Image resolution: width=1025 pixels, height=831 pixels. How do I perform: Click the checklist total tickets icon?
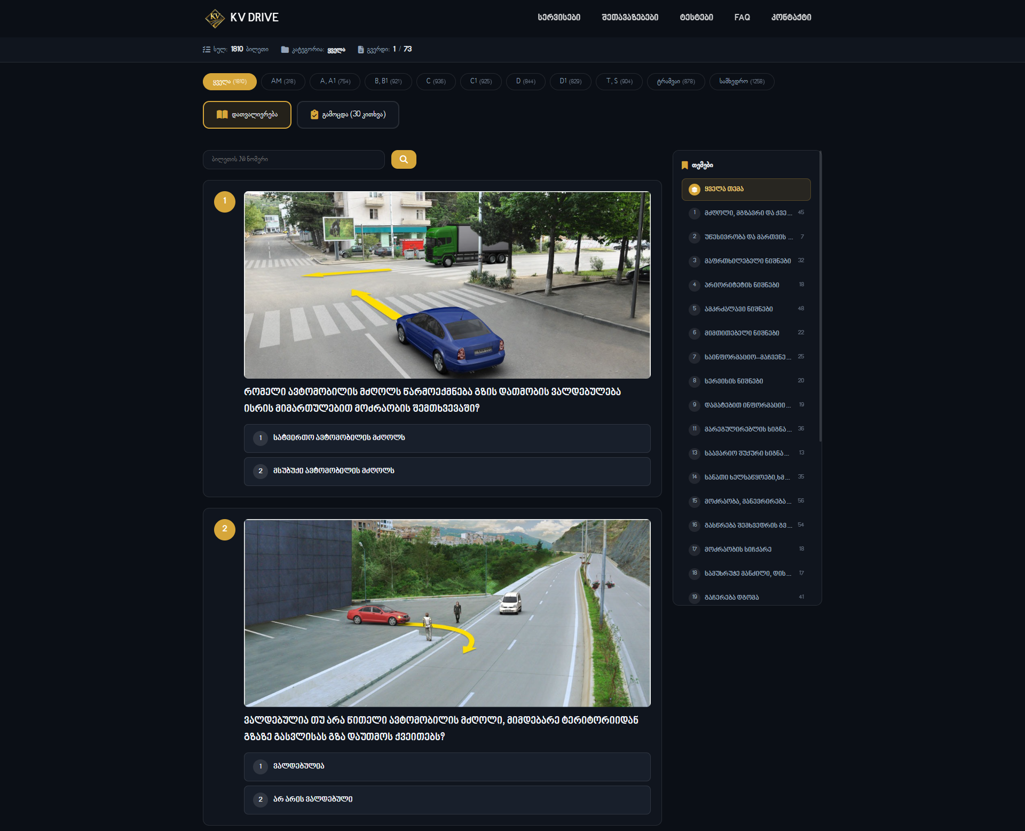tap(207, 49)
